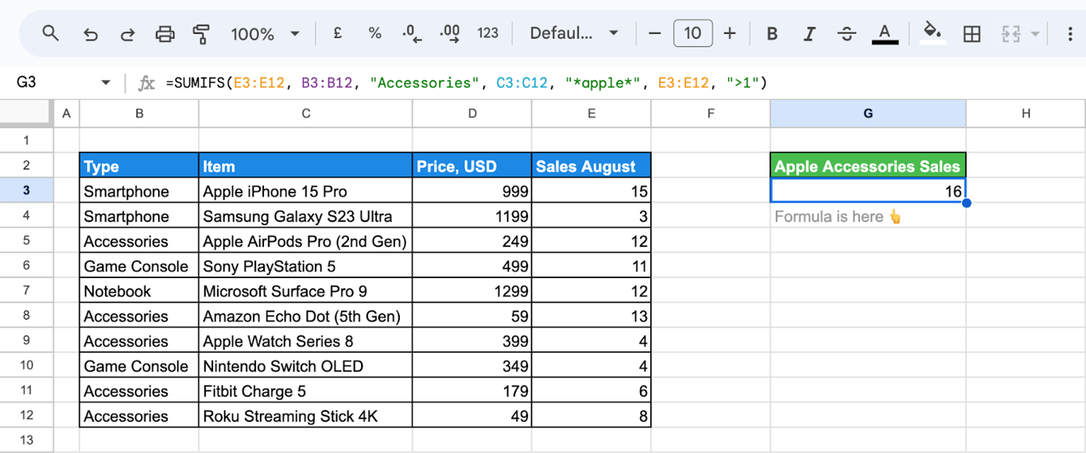
Task: Open the Name box dropdown arrow
Action: coord(106,83)
